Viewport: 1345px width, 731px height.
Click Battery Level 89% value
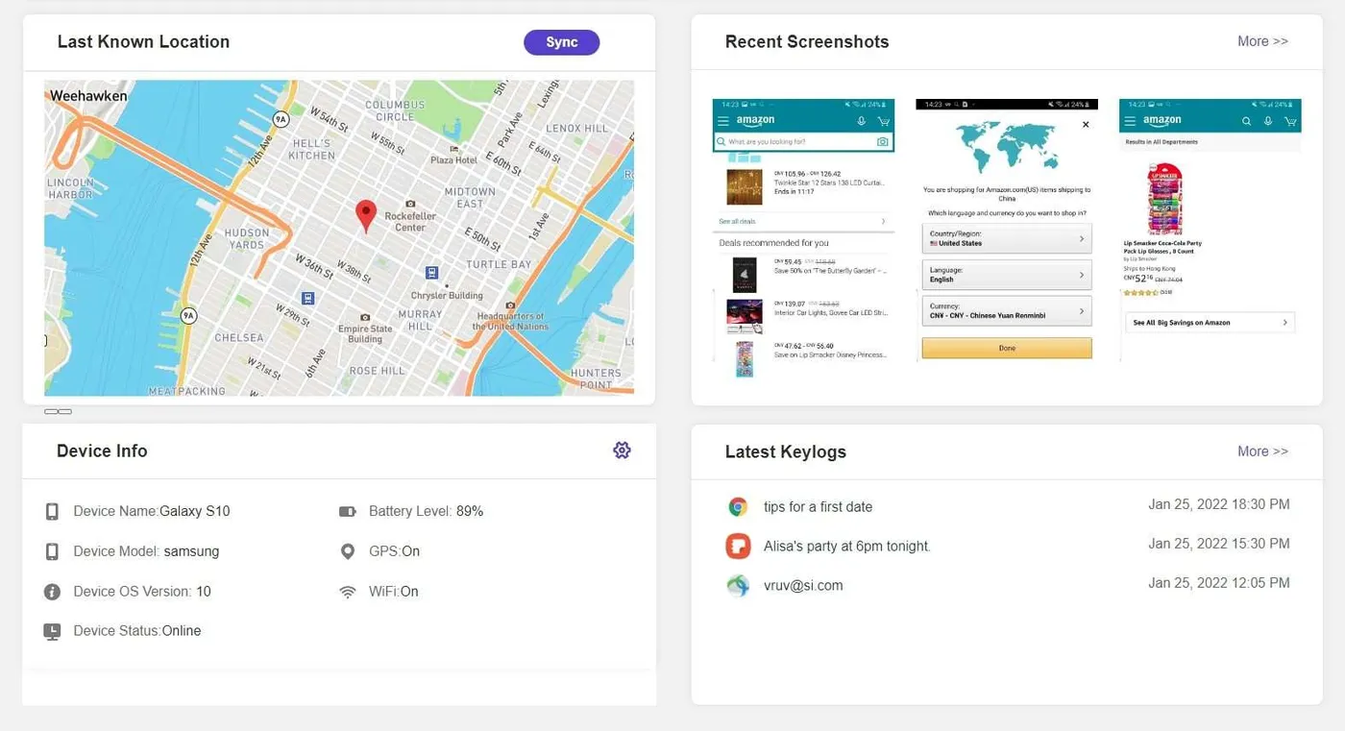click(x=470, y=512)
